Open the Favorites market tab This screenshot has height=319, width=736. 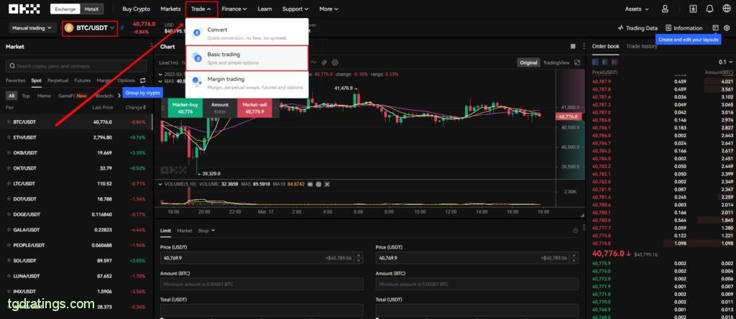click(16, 80)
